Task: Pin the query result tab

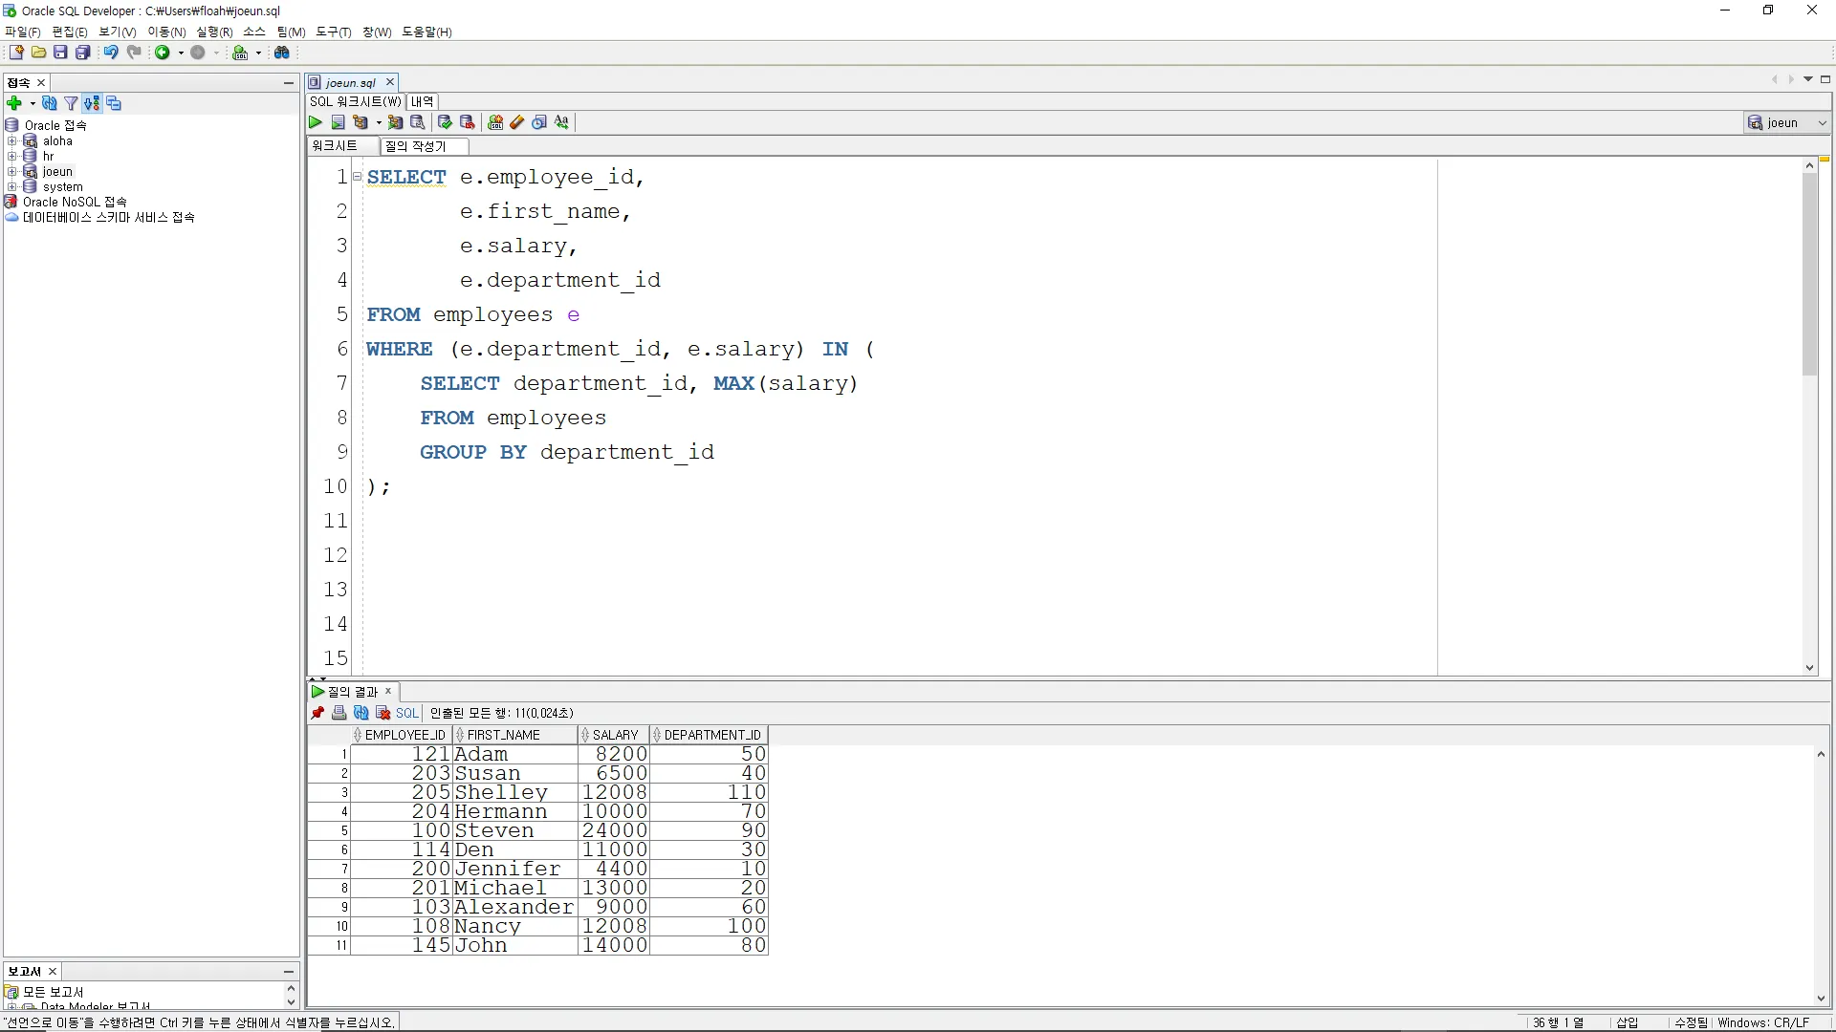Action: point(318,713)
